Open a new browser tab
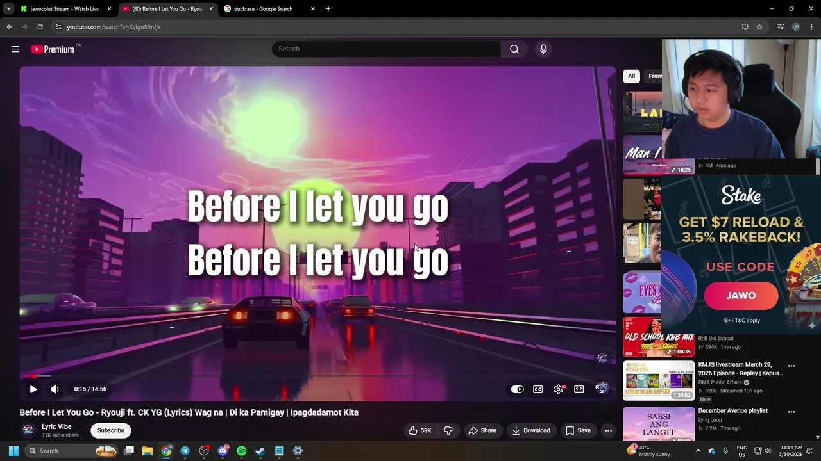The width and height of the screenshot is (821, 461). coord(328,9)
